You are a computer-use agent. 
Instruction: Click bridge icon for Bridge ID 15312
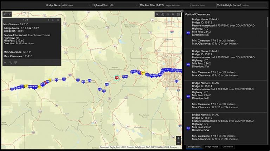click(188, 33)
